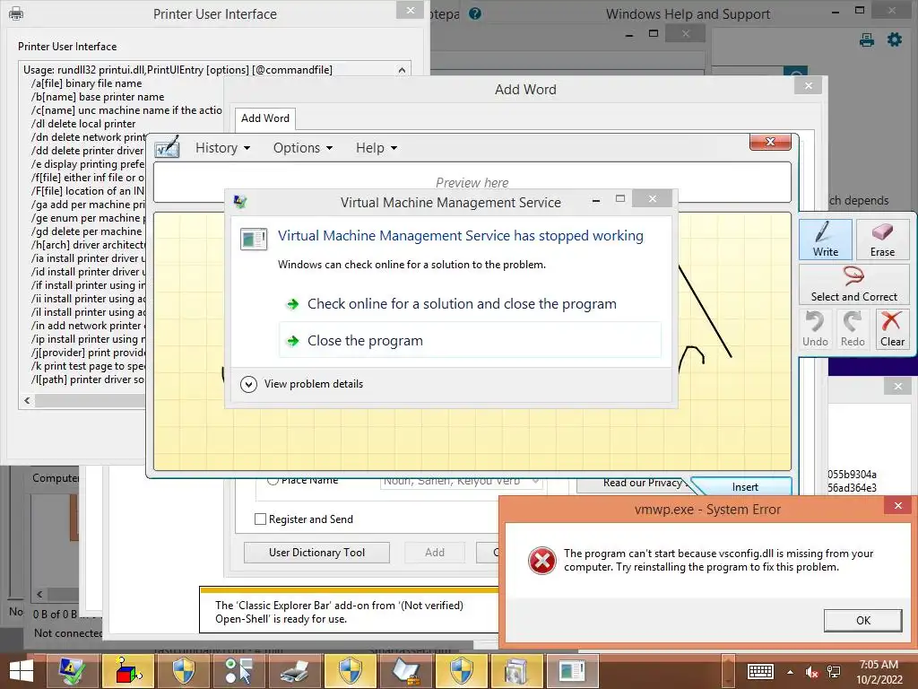
Task: Click Close the program option
Action: point(470,340)
